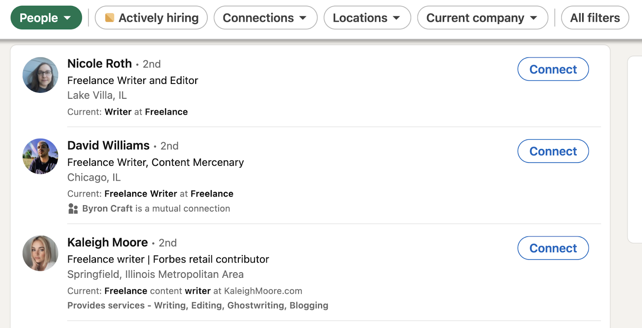The image size is (642, 328).
Task: Toggle the Actively hiring filter
Action: (x=151, y=17)
